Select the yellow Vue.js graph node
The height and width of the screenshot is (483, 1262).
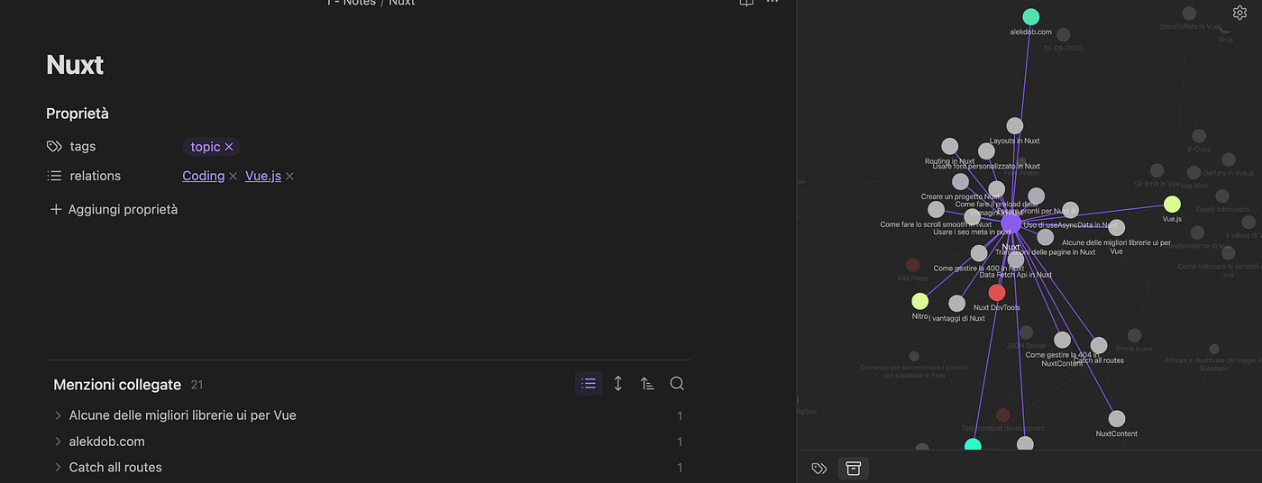[1172, 205]
